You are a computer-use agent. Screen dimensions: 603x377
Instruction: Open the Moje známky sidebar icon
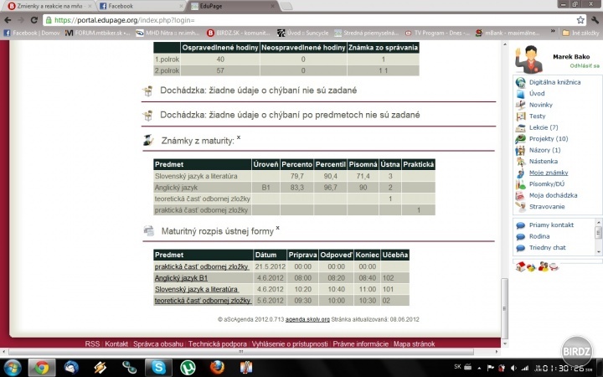point(520,173)
